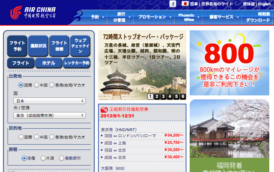This screenshot has height=172, width=274.
Task: Go to slide 2 of banner
Action: tap(157, 96)
